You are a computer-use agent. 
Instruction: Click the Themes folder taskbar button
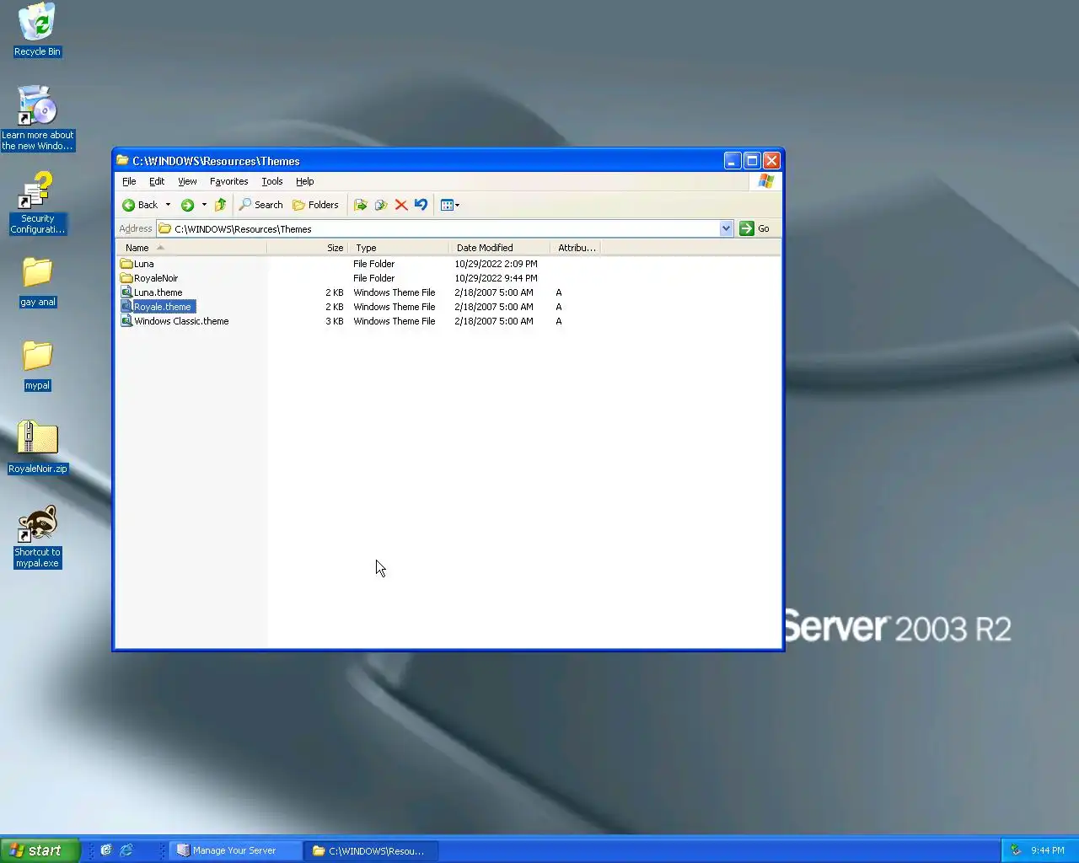click(372, 850)
